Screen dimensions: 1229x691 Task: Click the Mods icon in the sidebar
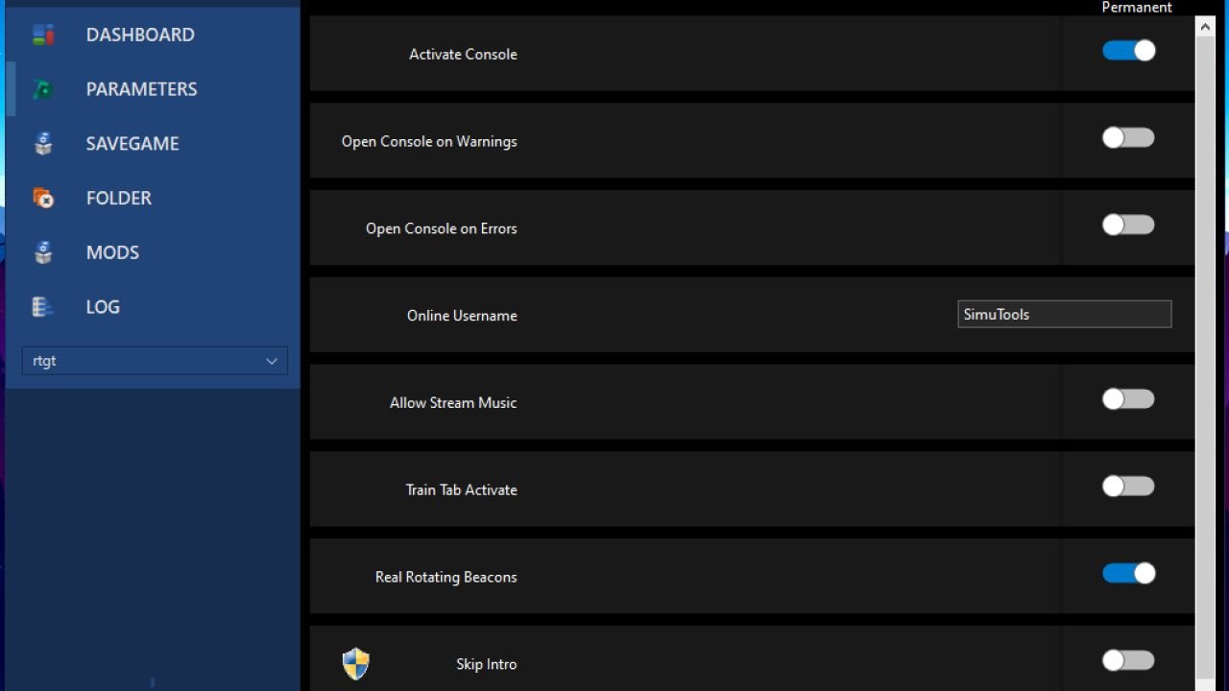43,252
